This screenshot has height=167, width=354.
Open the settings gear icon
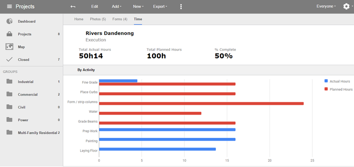tap(346, 6)
